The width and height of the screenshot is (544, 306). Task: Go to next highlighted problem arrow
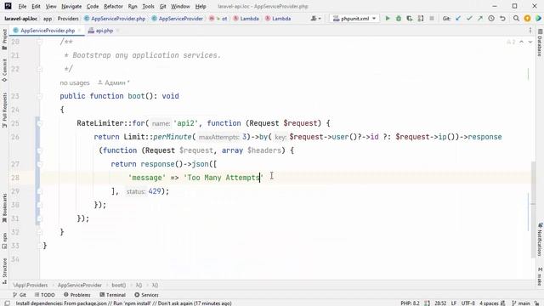point(530,42)
